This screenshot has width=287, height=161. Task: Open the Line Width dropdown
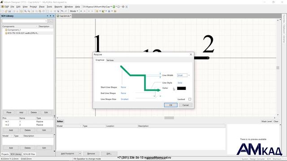point(189,75)
